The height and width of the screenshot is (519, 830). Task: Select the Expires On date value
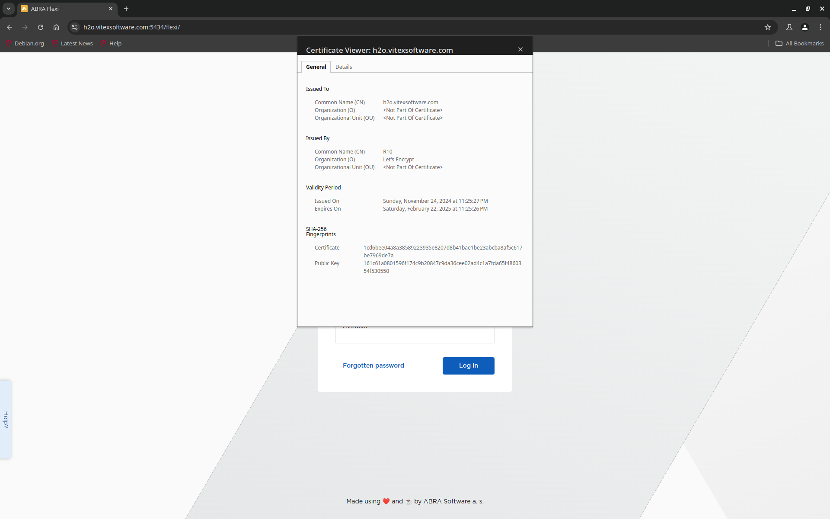(x=435, y=209)
